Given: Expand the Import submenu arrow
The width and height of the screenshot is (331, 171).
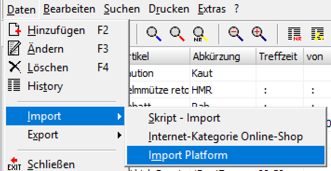Looking at the screenshot, I should (120, 116).
